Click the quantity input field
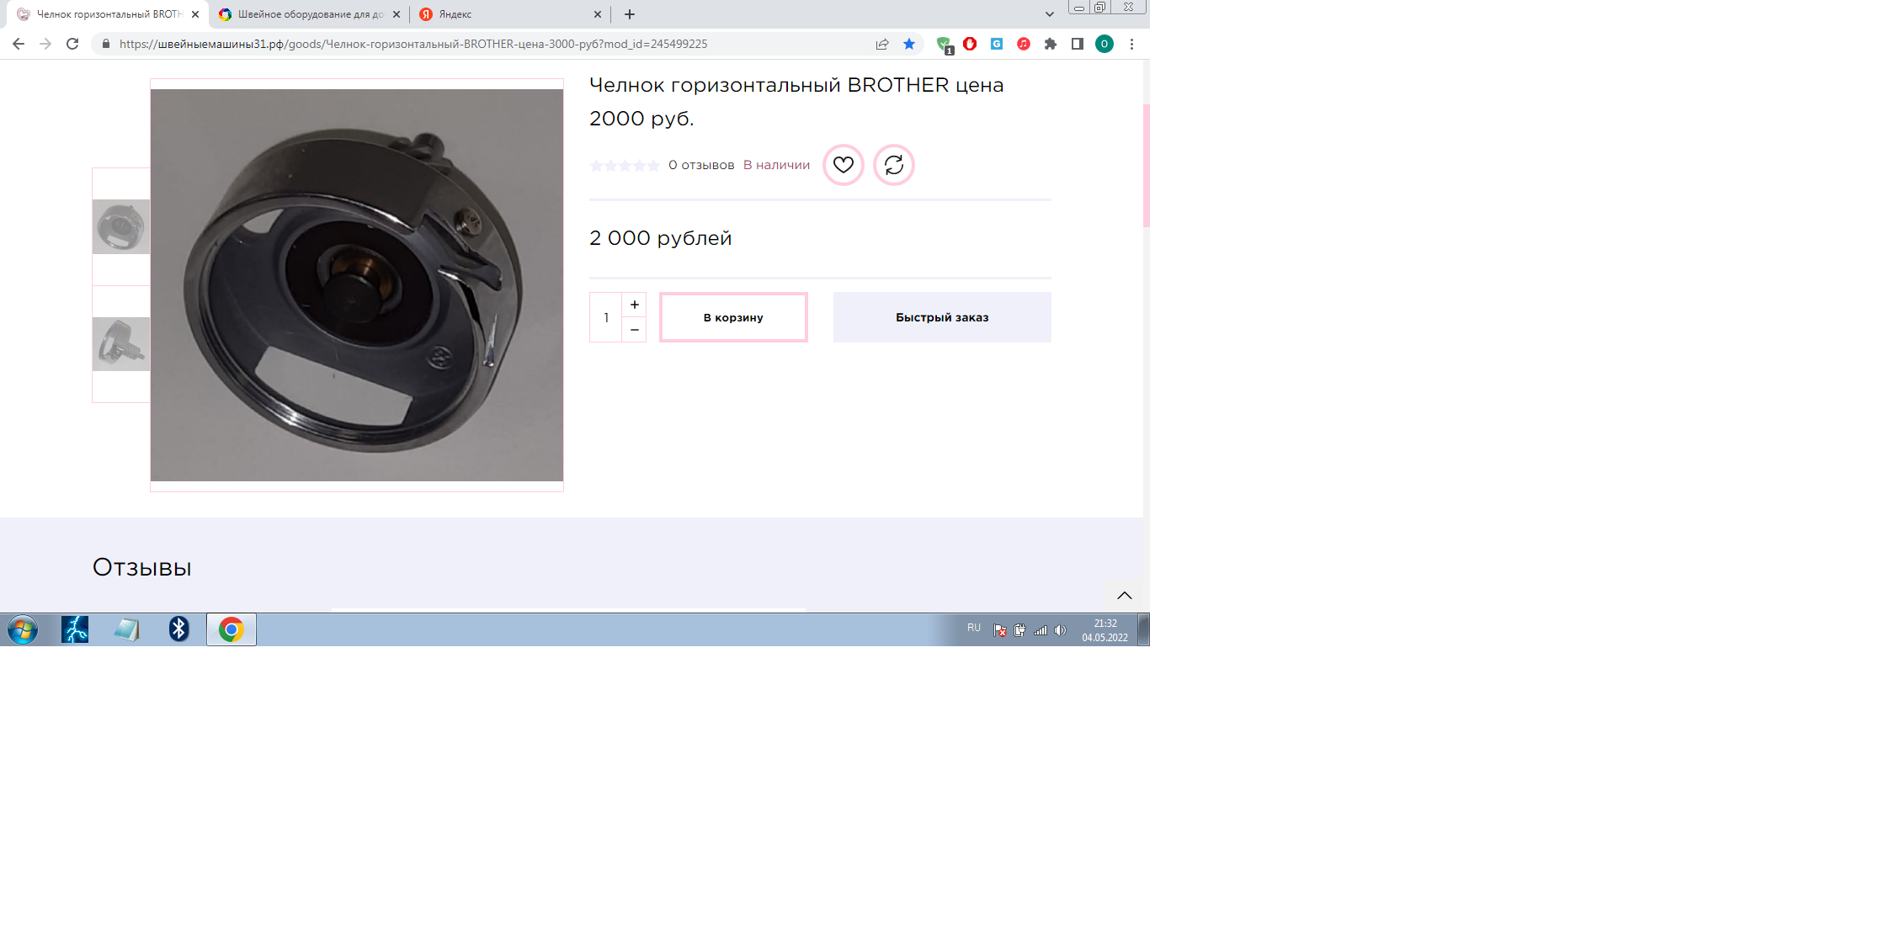This screenshot has height=934, width=1879. click(x=606, y=317)
